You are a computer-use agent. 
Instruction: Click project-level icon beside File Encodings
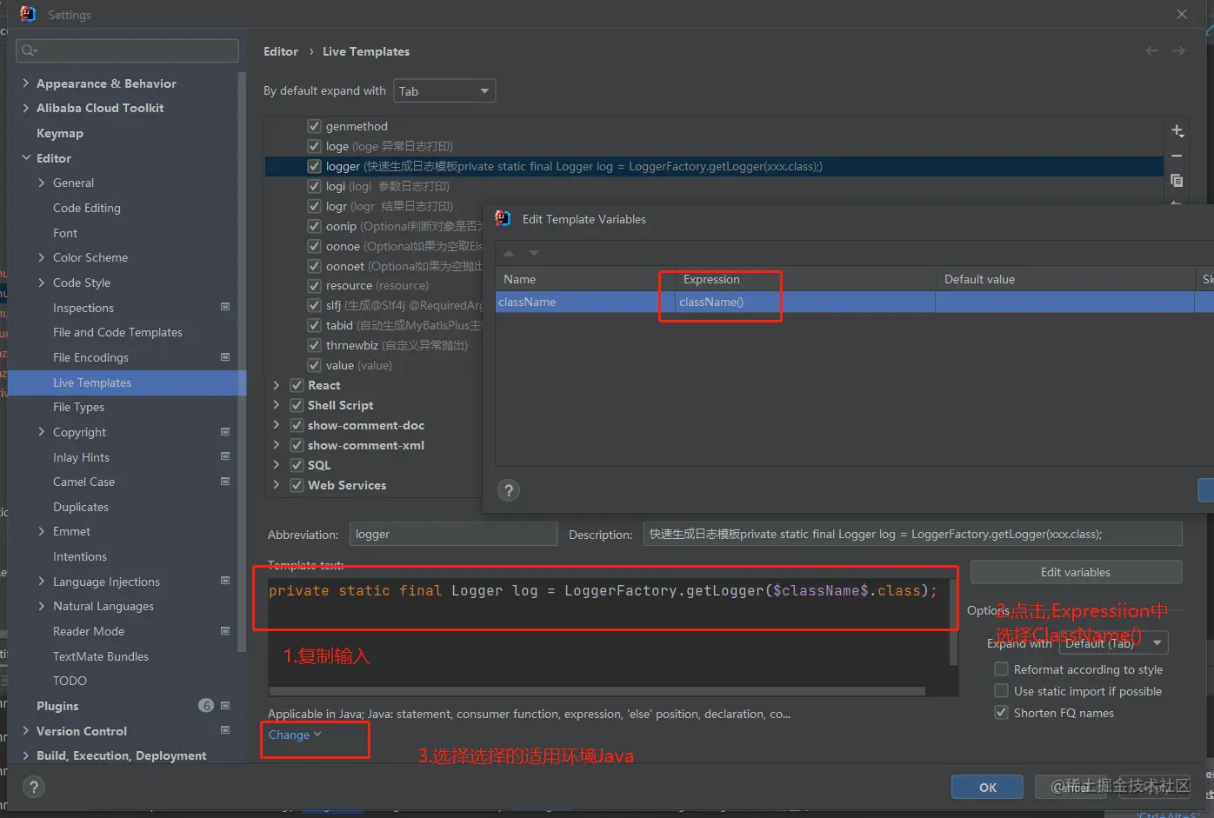(225, 356)
